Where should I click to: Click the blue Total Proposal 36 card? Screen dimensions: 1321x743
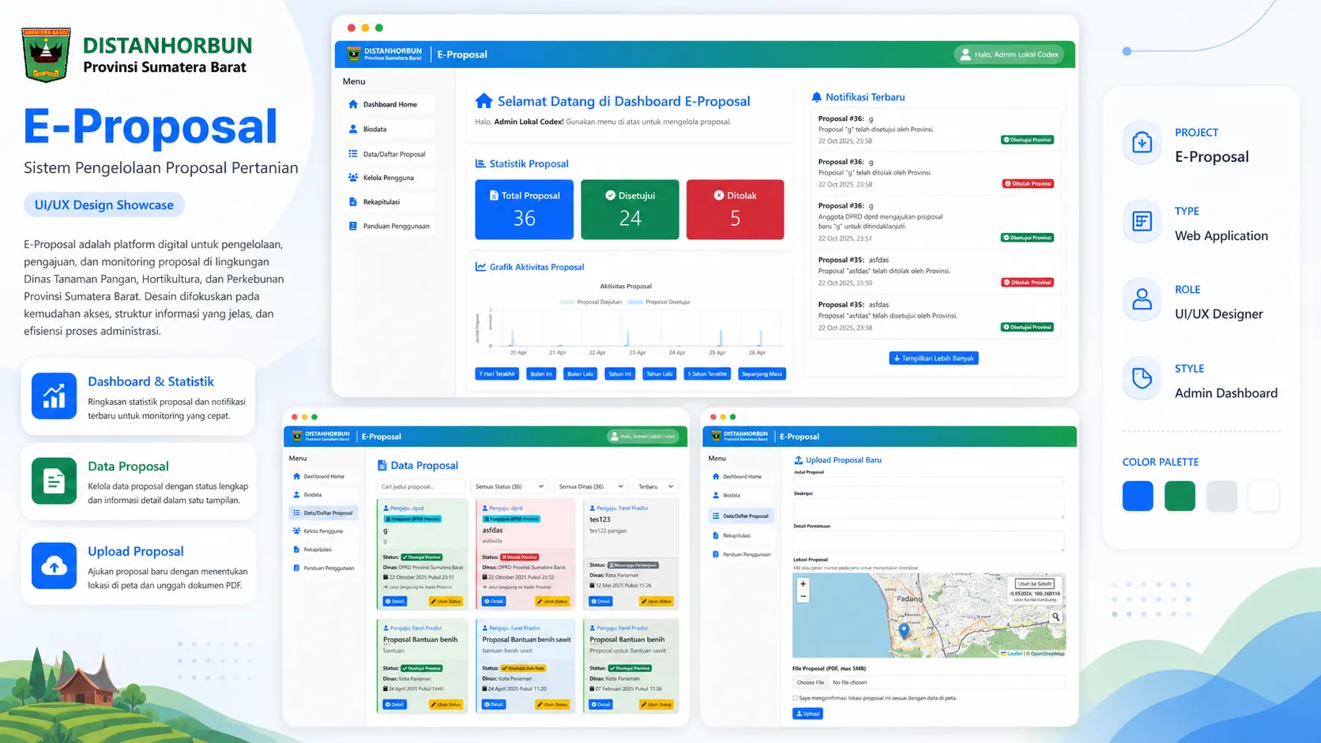(x=525, y=209)
